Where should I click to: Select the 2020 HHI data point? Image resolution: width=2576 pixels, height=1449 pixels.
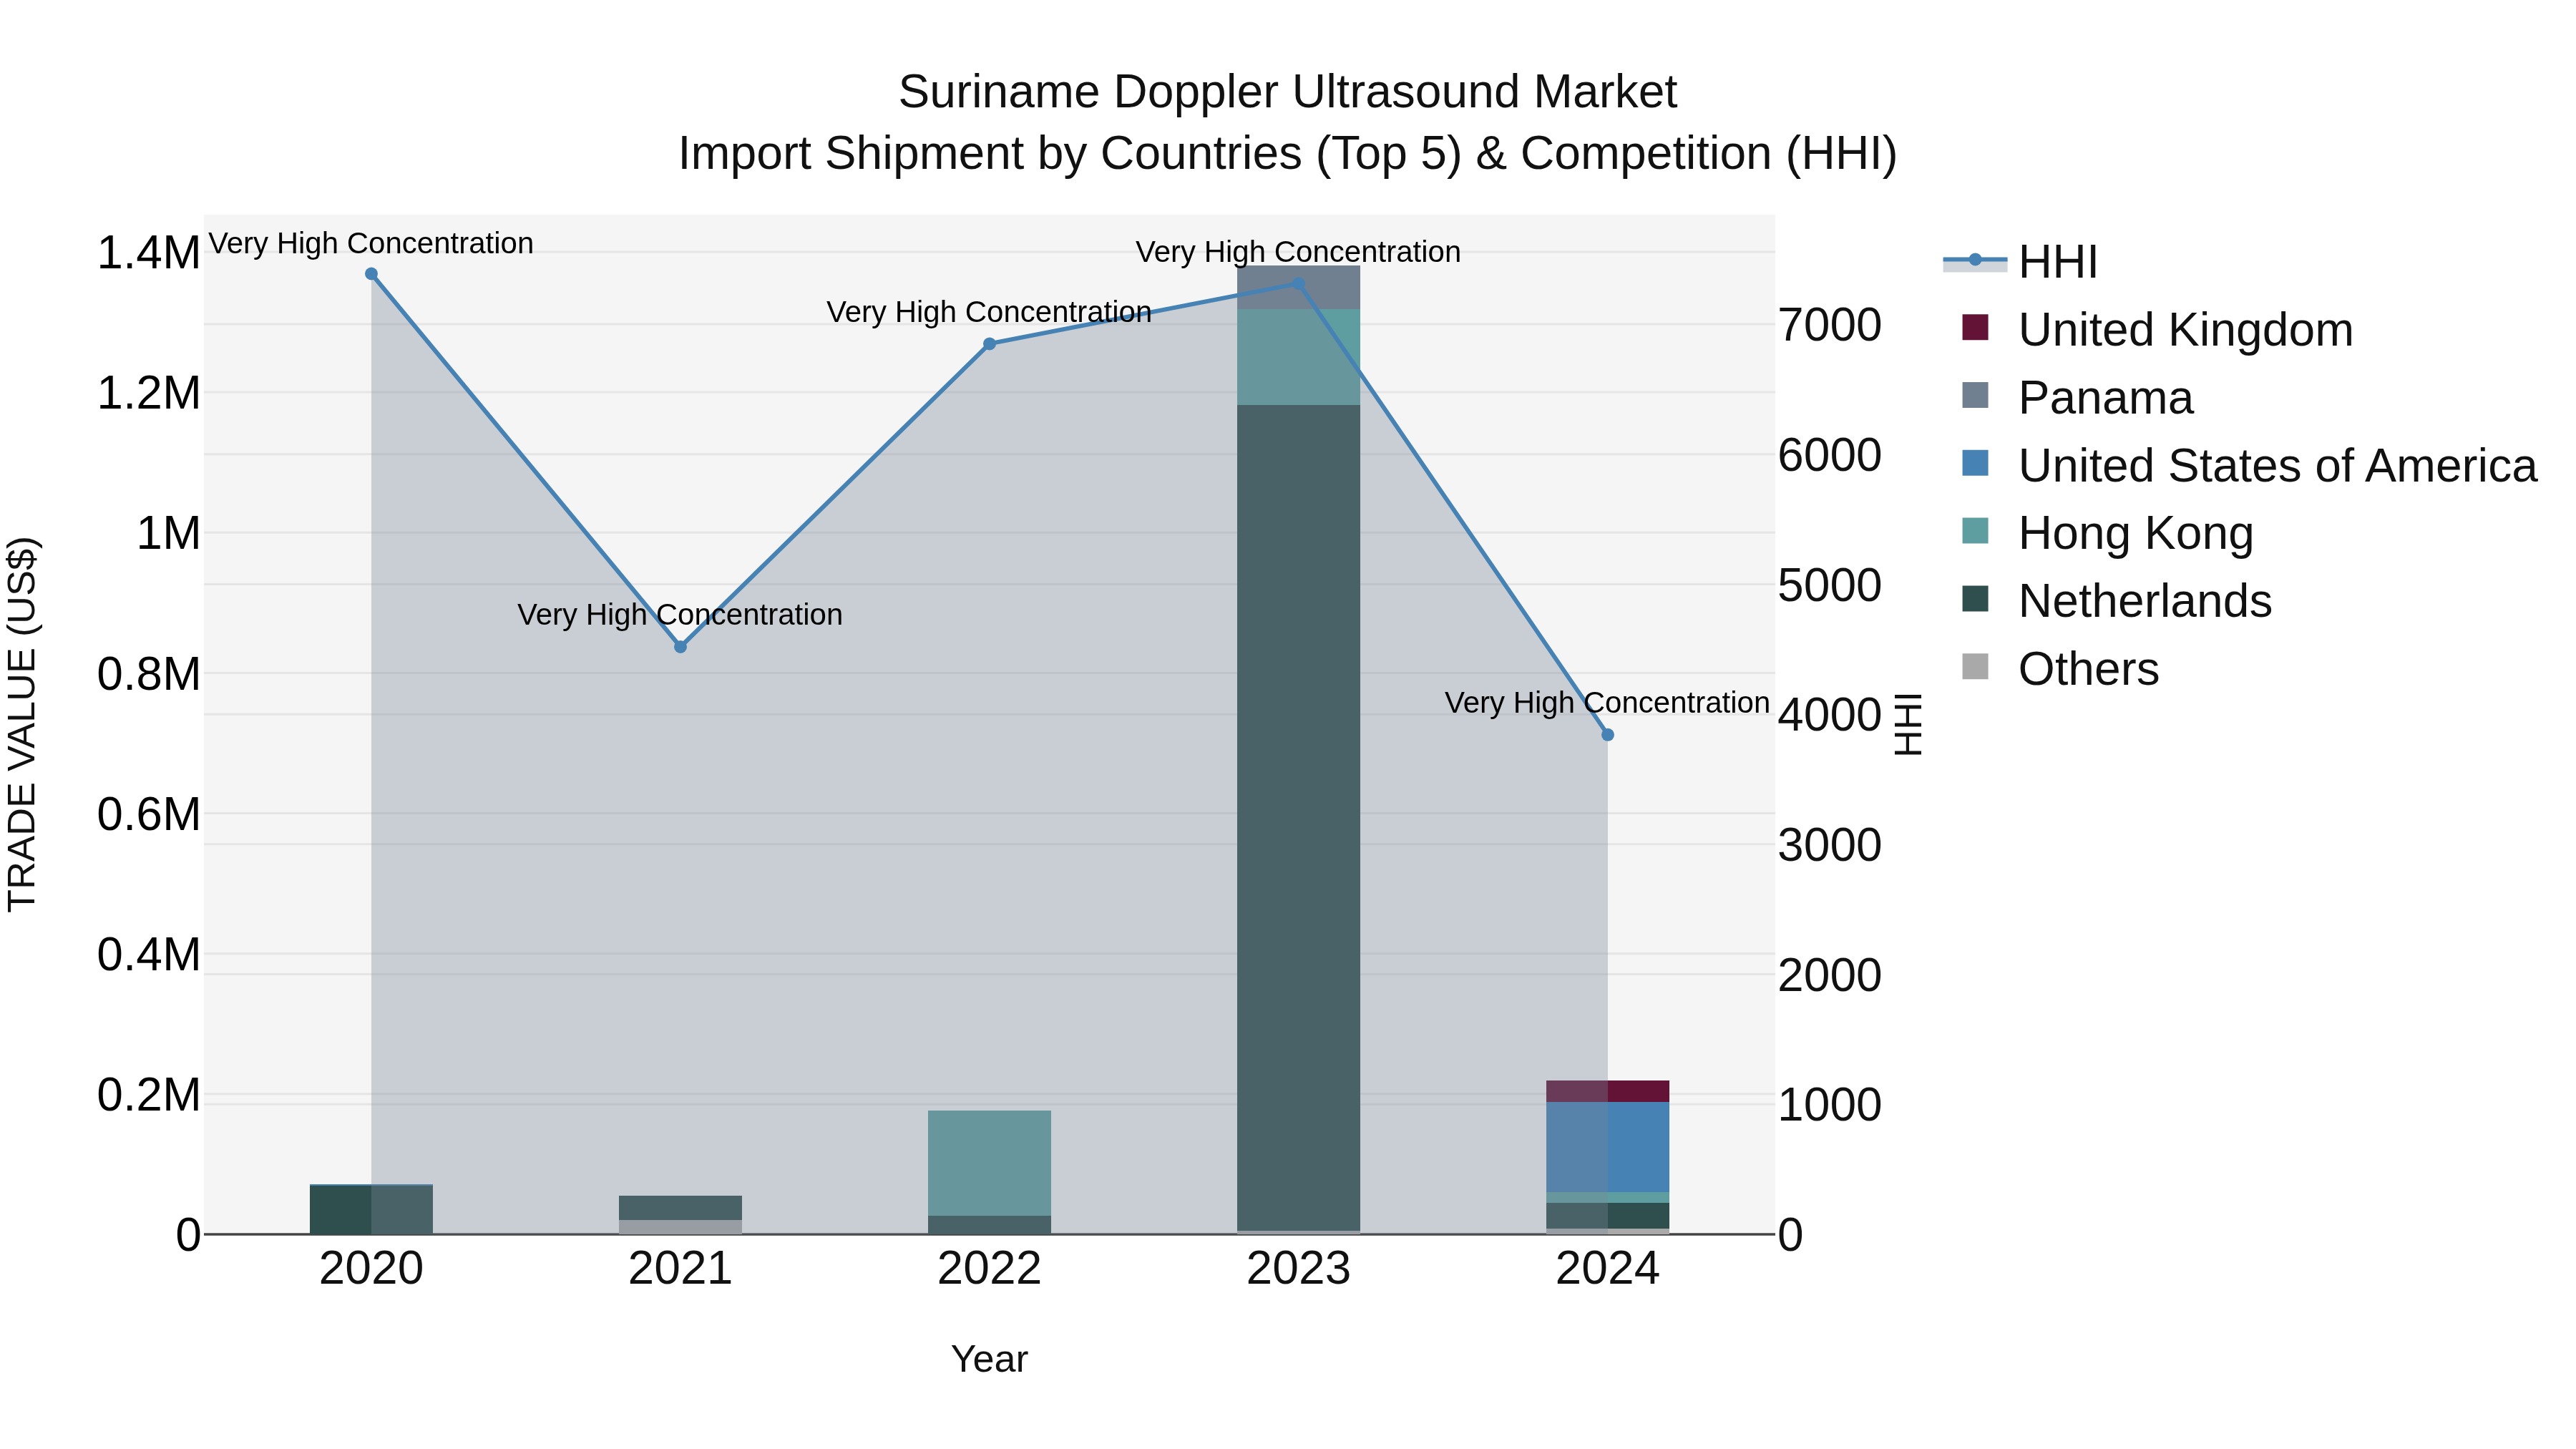[x=371, y=274]
